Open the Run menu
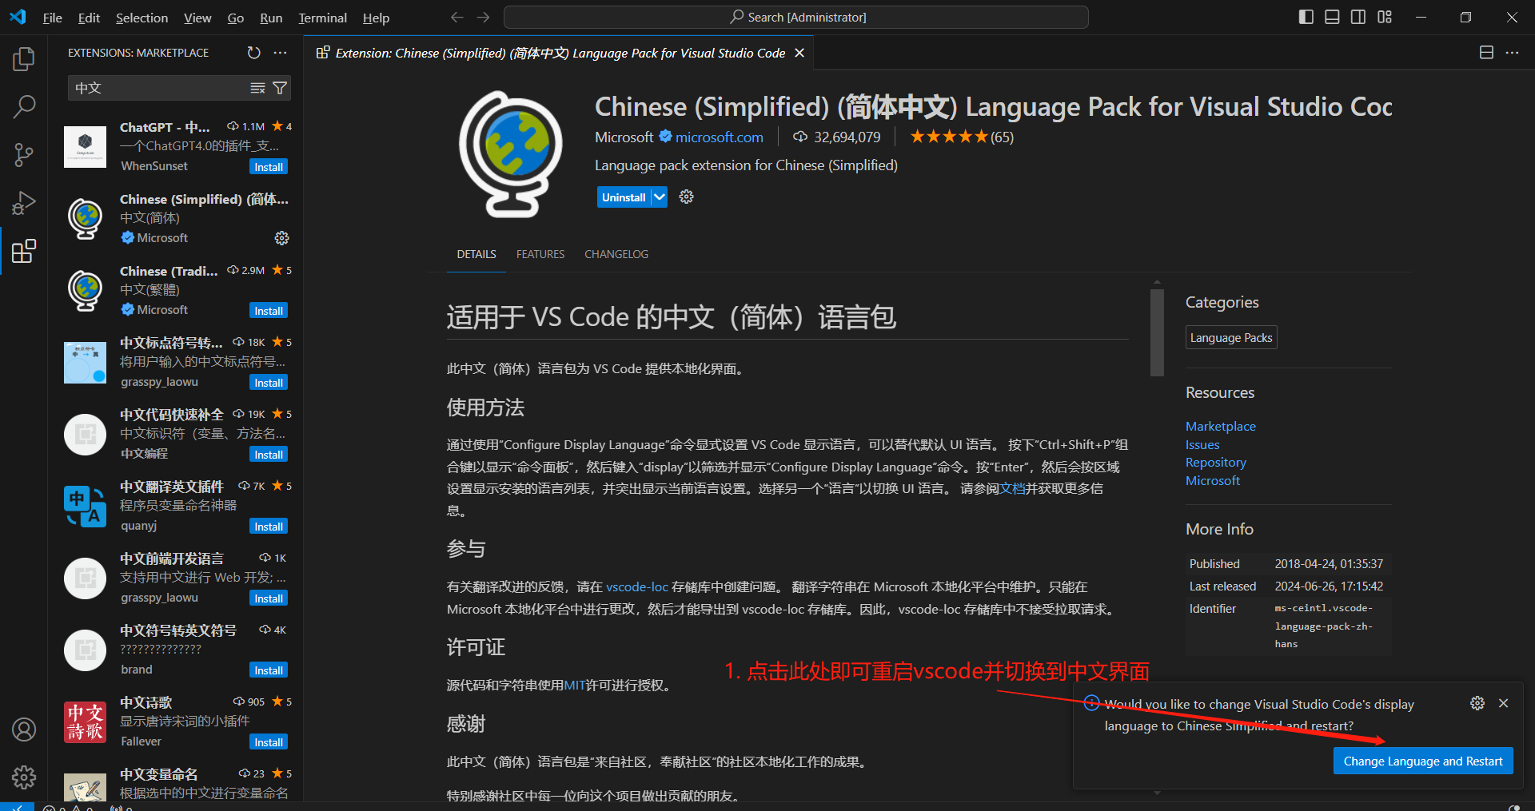Screen dimensions: 1535x811 pyautogui.click(x=271, y=18)
